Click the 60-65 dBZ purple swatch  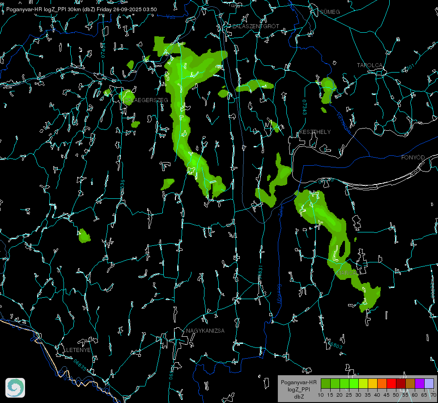click(420, 383)
